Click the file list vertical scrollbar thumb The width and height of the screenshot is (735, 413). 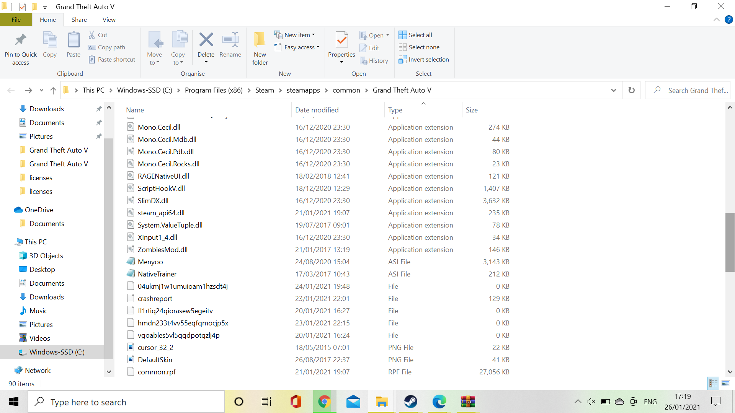coord(730,242)
